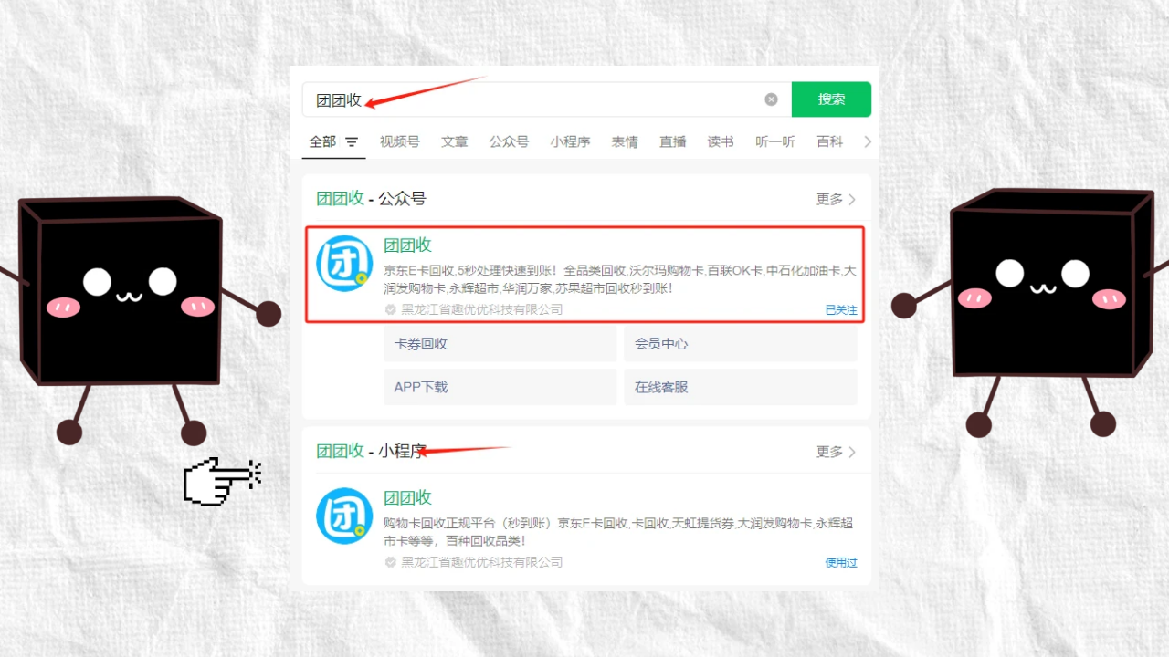
Task: Open the filter icon beside 全部
Action: point(352,142)
